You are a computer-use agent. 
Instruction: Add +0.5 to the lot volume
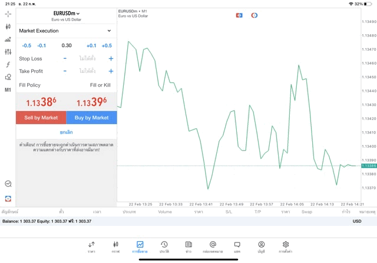107,45
